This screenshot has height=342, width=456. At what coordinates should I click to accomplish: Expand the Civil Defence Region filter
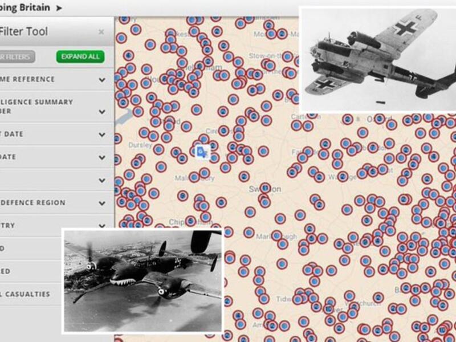click(x=51, y=202)
